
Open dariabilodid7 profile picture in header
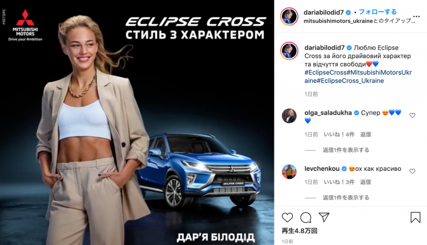click(x=289, y=17)
